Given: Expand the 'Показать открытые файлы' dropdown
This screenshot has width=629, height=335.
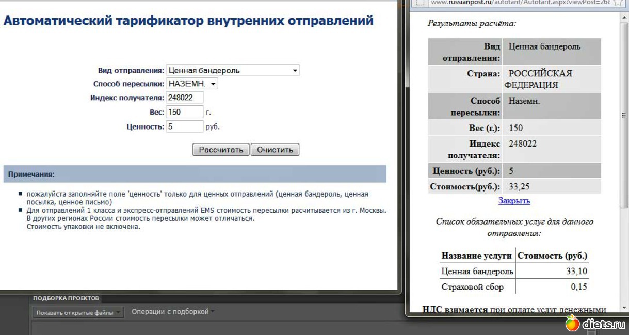Looking at the screenshot, I should (x=78, y=312).
